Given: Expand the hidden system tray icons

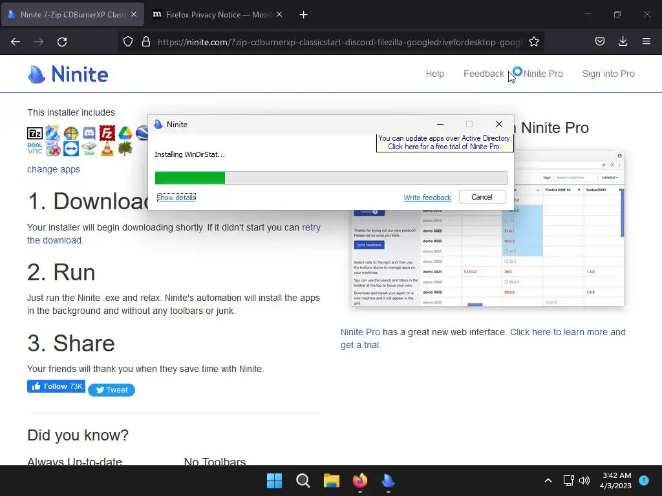Looking at the screenshot, I should pos(548,480).
